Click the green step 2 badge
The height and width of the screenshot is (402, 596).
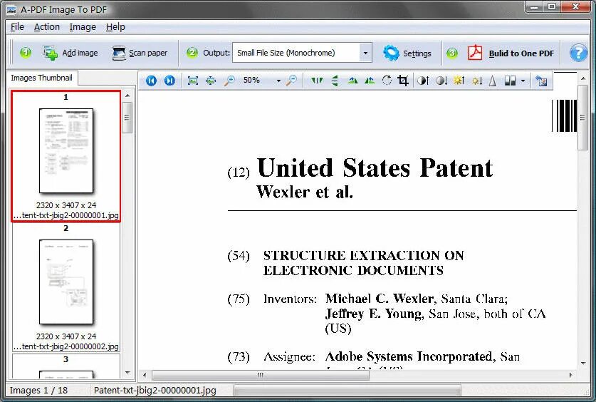[x=192, y=53]
